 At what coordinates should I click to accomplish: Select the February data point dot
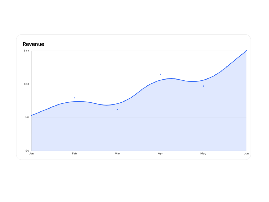[x=74, y=98]
